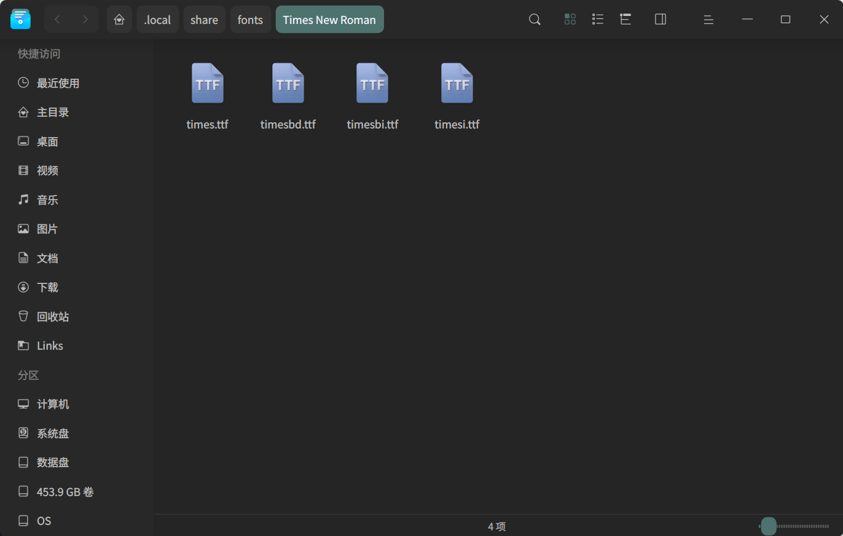Navigate to fonts breadcrumb
The height and width of the screenshot is (536, 843).
[x=250, y=20]
